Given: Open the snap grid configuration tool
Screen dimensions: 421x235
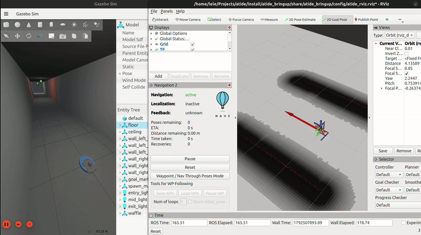Looking at the screenshot, I should coord(51,36).
